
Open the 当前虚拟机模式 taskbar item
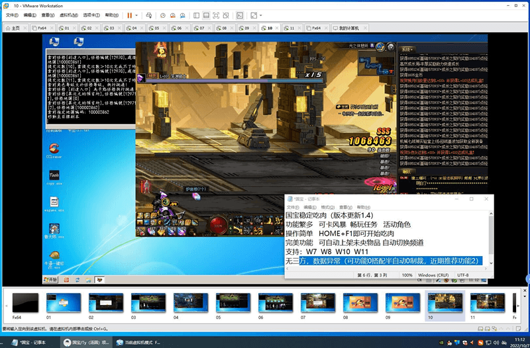tap(138, 342)
